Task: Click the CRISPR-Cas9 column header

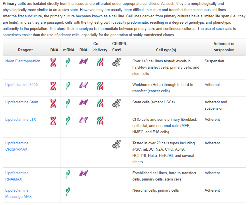Action: click(120, 47)
